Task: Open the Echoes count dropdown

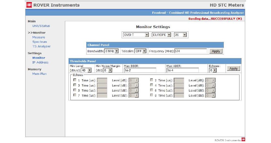Action: [213, 70]
